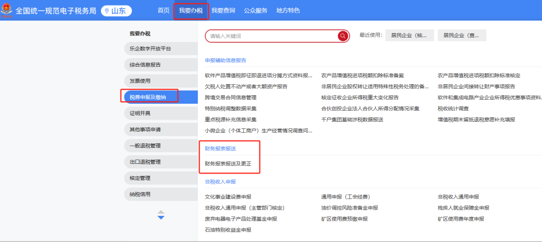
Task: Select 税费申报及缴纳 in sidebar
Action: point(161,97)
